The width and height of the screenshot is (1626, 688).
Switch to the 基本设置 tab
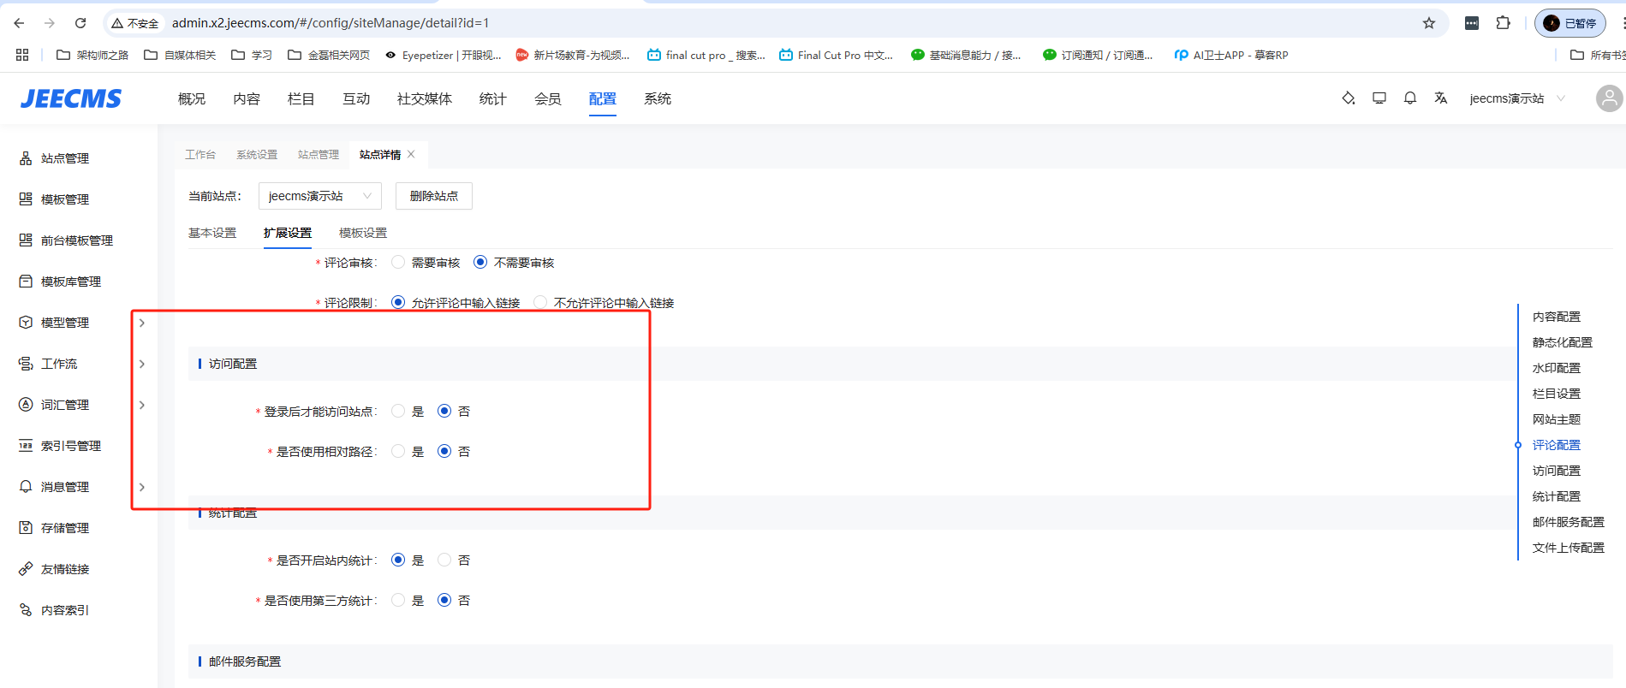212,233
